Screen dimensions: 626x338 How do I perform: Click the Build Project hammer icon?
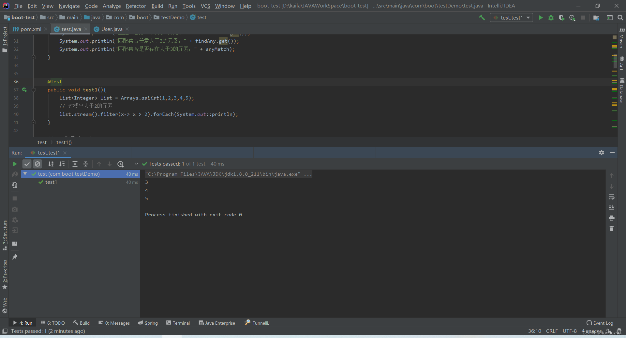[482, 18]
